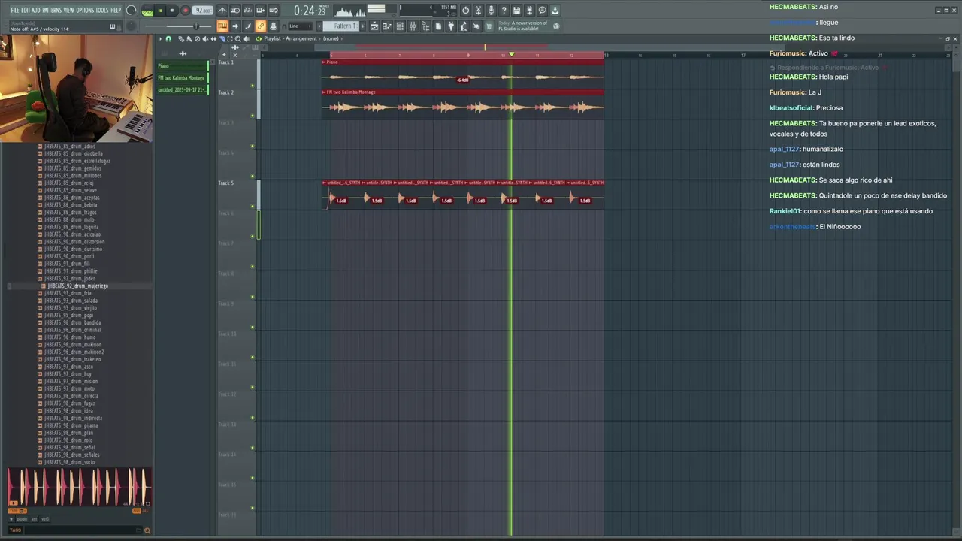Click the audio editor scissors icon
Image resolution: width=962 pixels, height=541 pixels.
tap(478, 11)
